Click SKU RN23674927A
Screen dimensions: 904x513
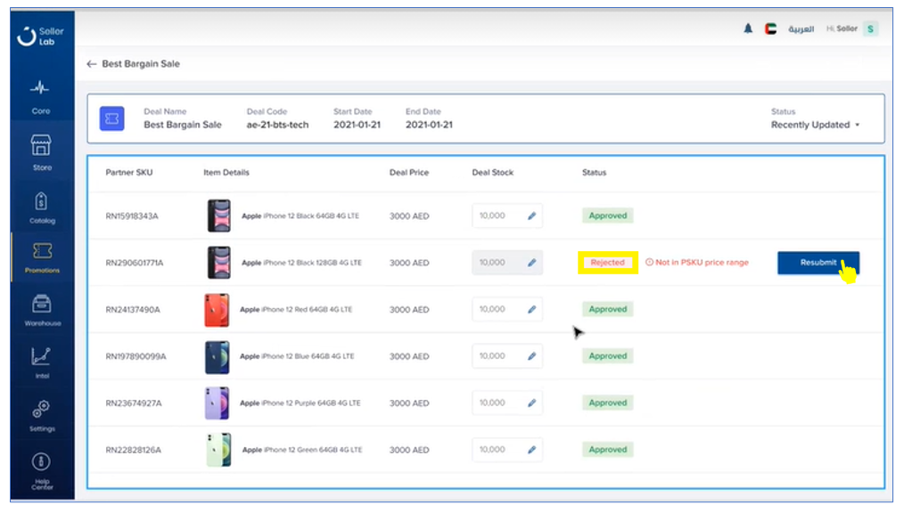[x=133, y=403]
